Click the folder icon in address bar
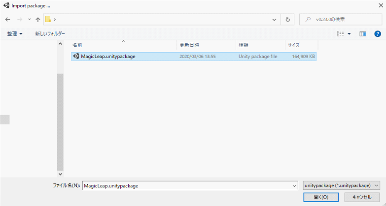386x206 pixels. pyautogui.click(x=48, y=19)
